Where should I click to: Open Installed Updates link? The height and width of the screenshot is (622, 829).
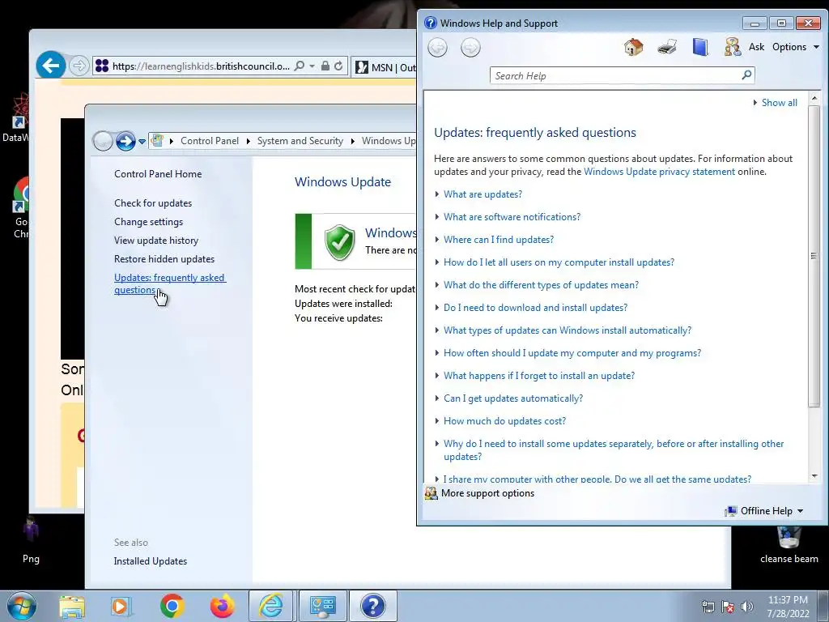point(150,561)
